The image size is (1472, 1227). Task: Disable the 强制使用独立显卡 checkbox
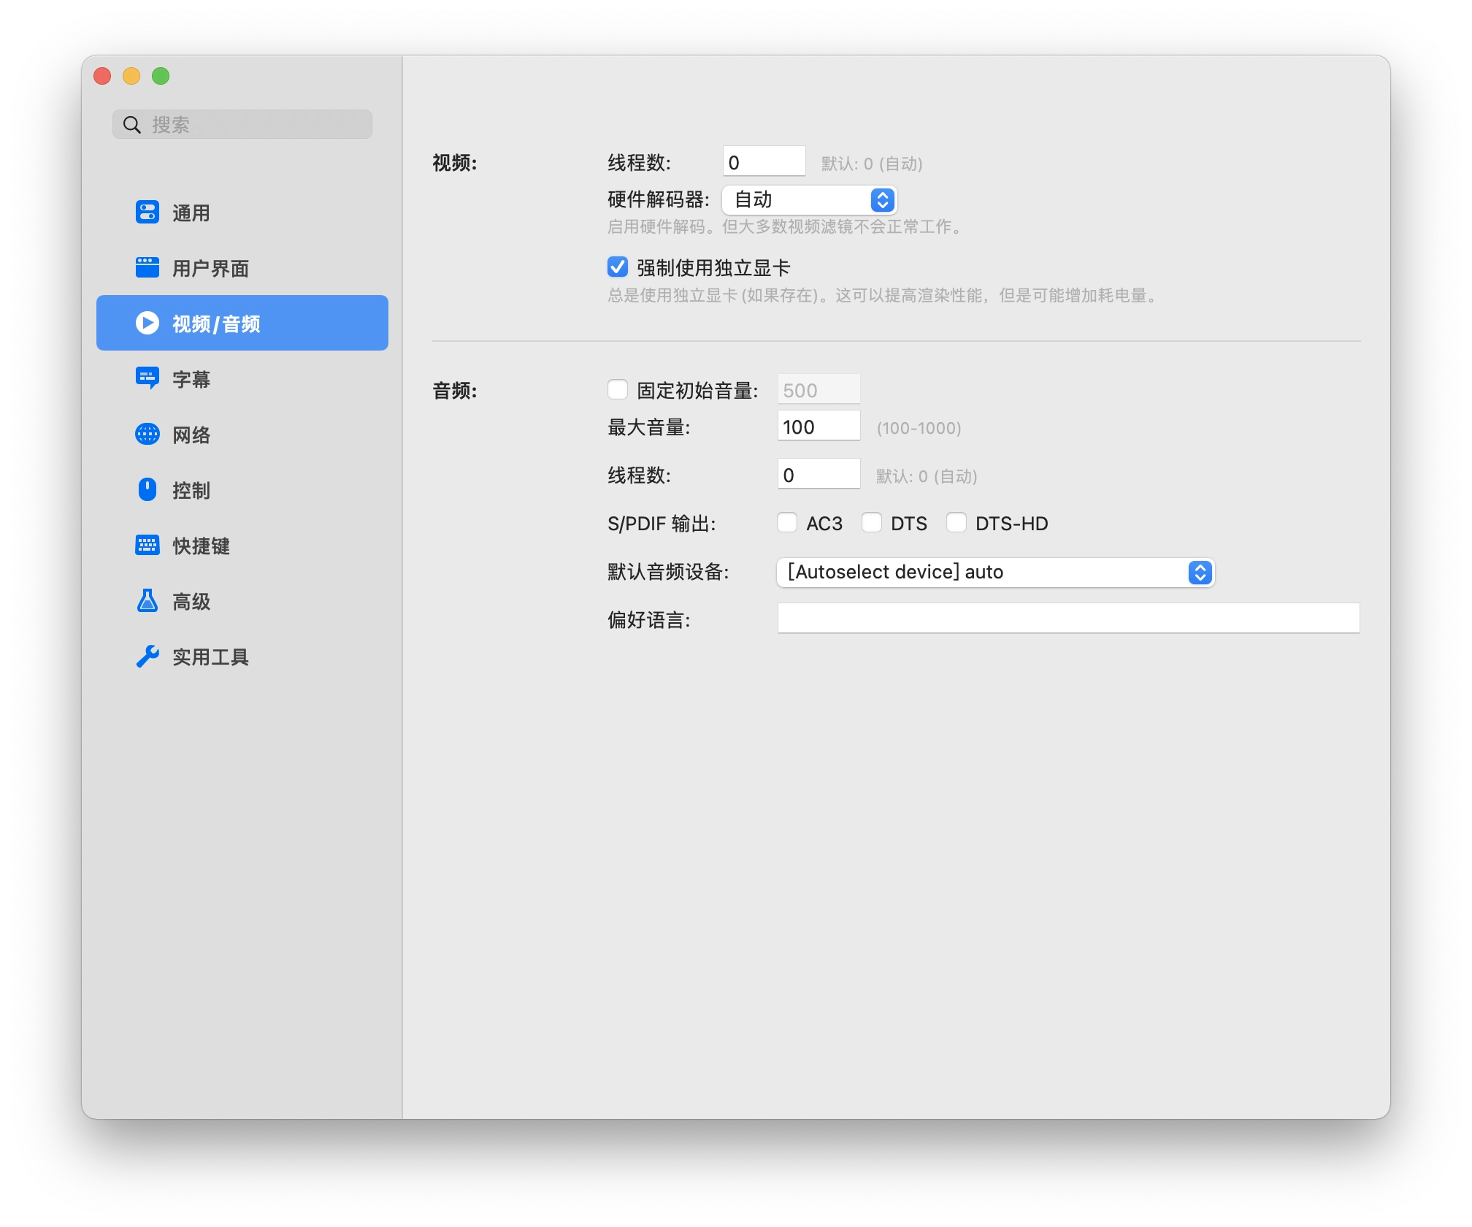[618, 267]
